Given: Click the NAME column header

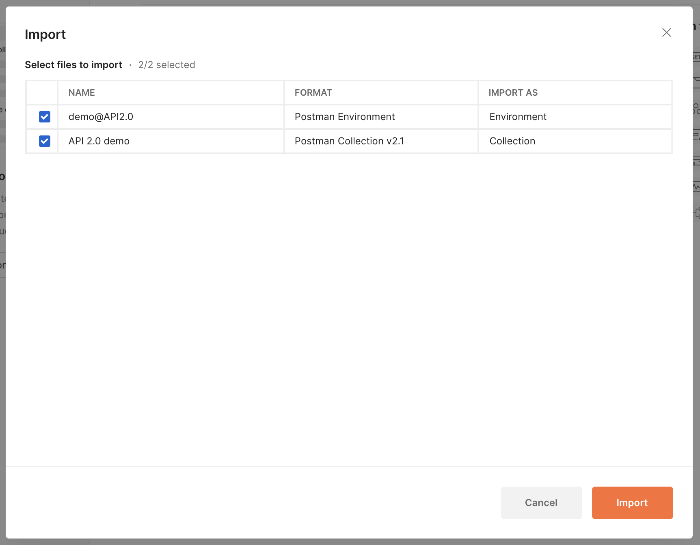Looking at the screenshot, I should click(81, 92).
